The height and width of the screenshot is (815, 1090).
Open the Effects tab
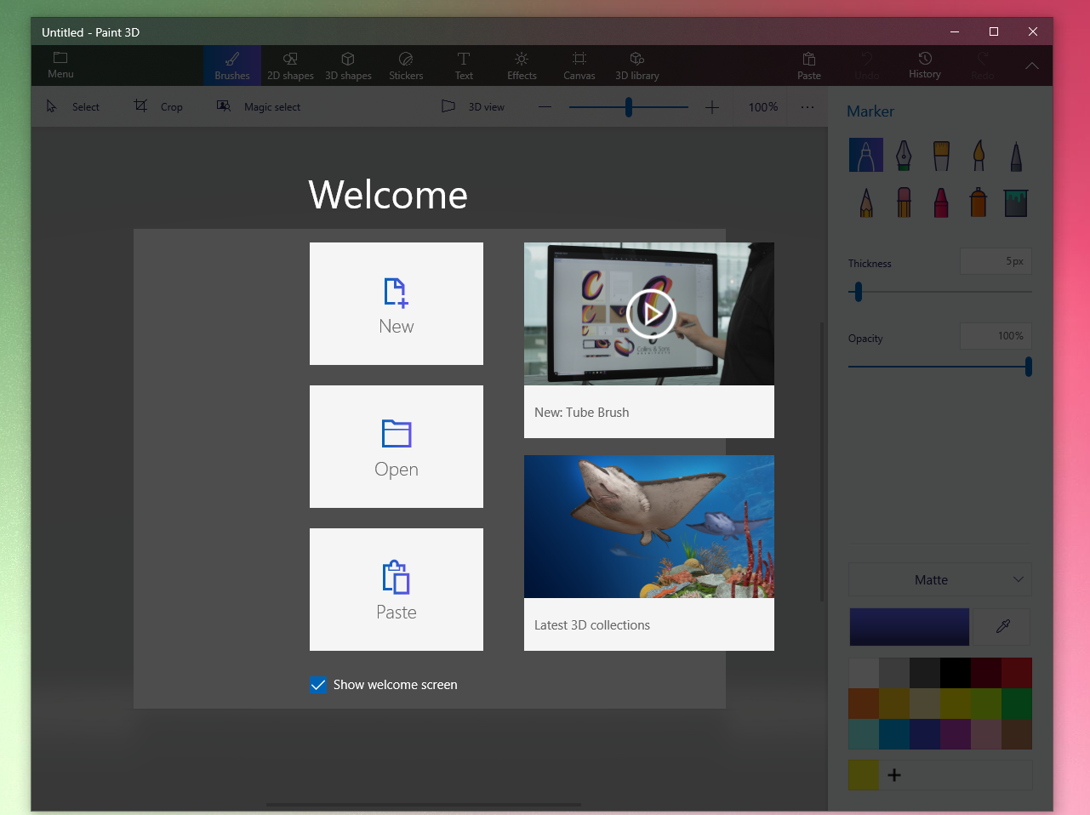click(x=521, y=66)
